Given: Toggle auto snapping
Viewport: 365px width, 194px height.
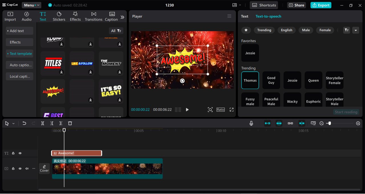Looking at the screenshot, I should tap(279, 123).
